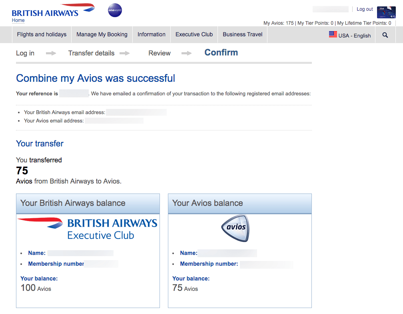This screenshot has width=403, height=314.
Task: Click the blue Executive Club card image
Action: (x=386, y=12)
